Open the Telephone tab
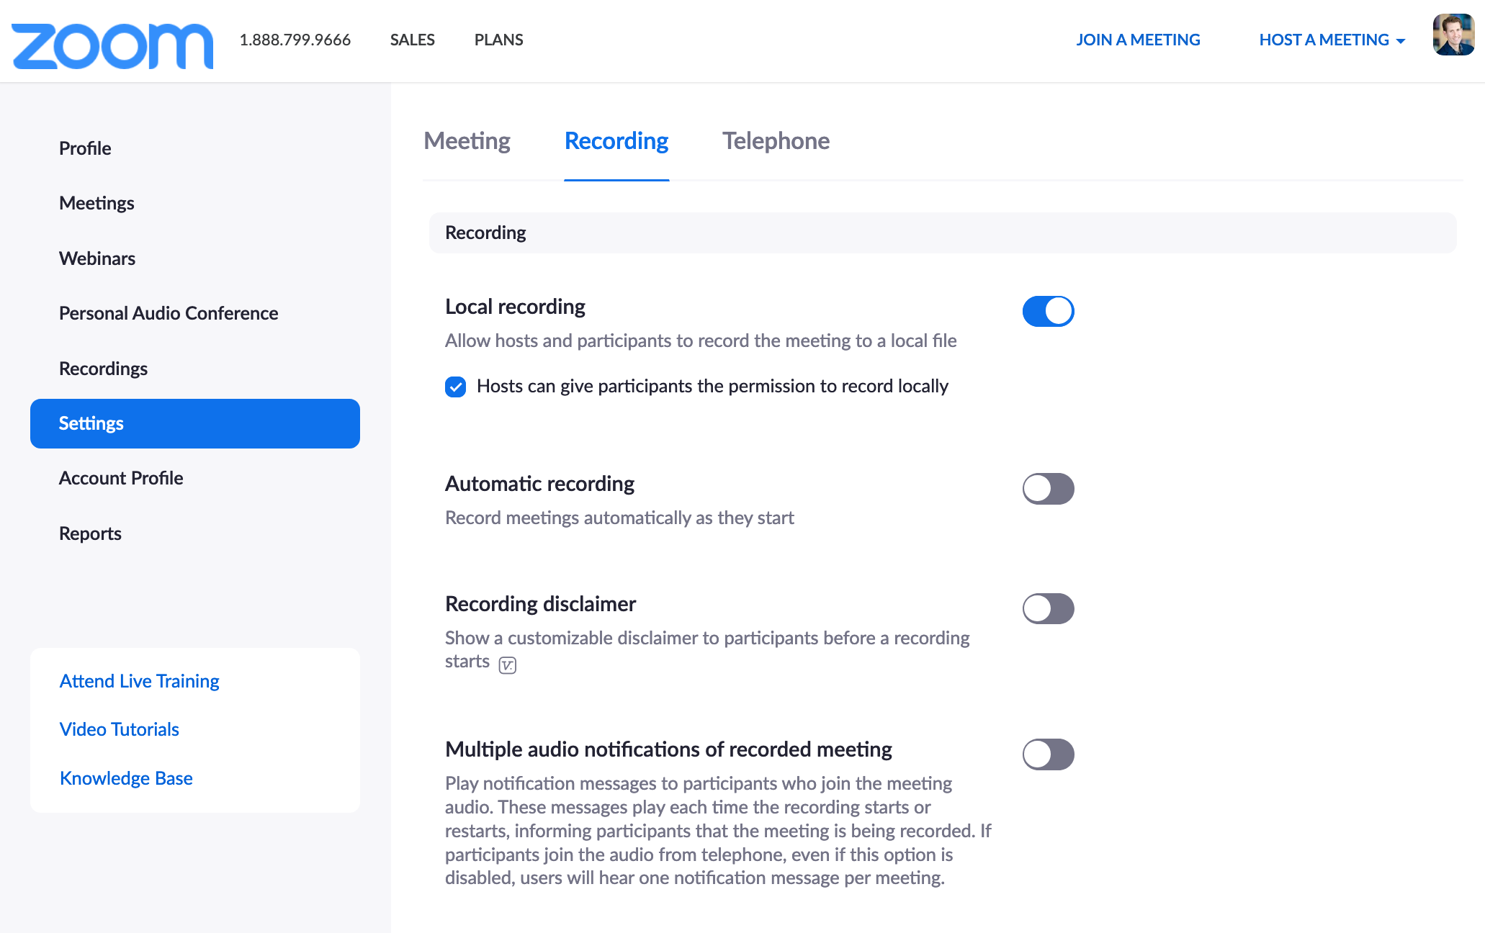Image resolution: width=1485 pixels, height=933 pixels. (776, 141)
